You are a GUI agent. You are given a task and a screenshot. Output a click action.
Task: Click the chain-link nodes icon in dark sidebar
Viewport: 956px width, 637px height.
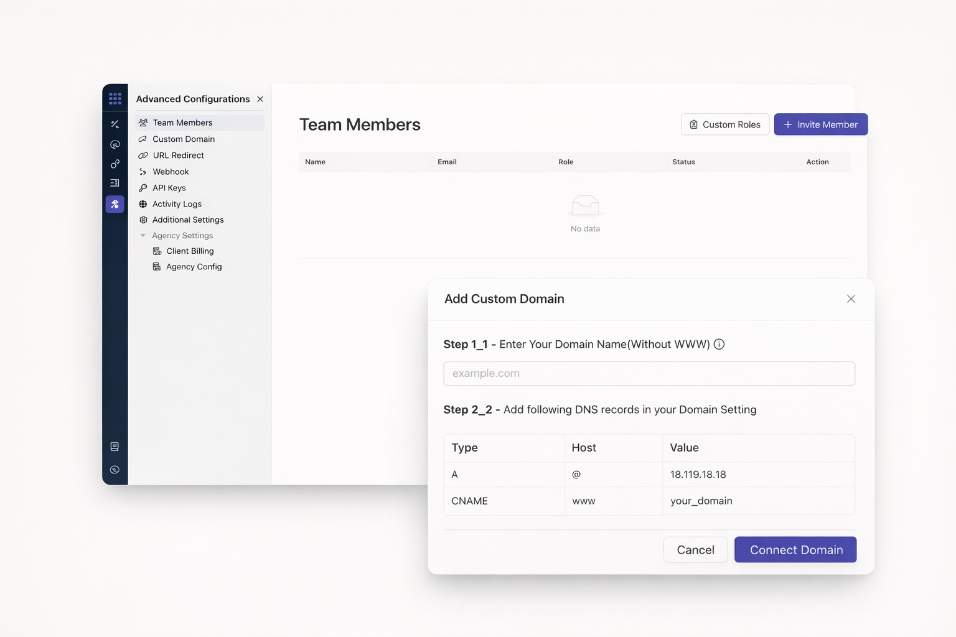click(x=115, y=164)
